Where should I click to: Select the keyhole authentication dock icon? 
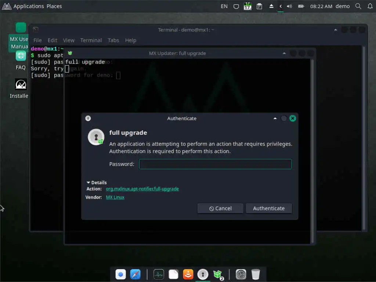[203, 274]
